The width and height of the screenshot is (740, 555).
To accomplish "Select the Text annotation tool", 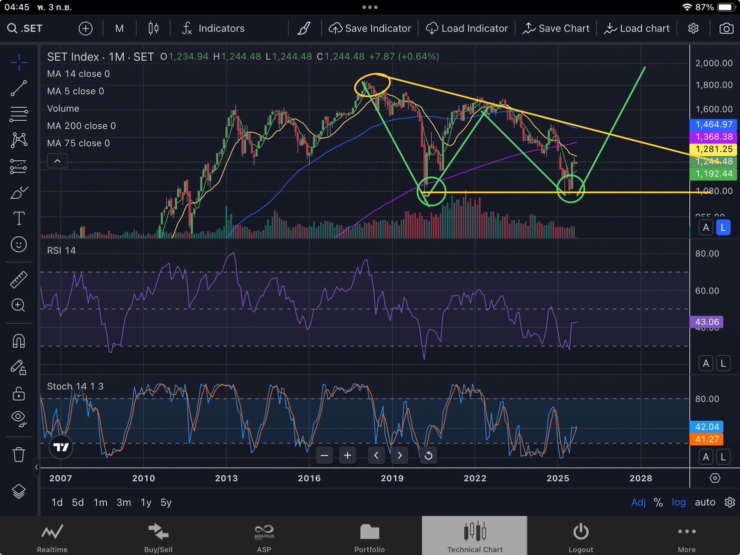I will tap(19, 218).
